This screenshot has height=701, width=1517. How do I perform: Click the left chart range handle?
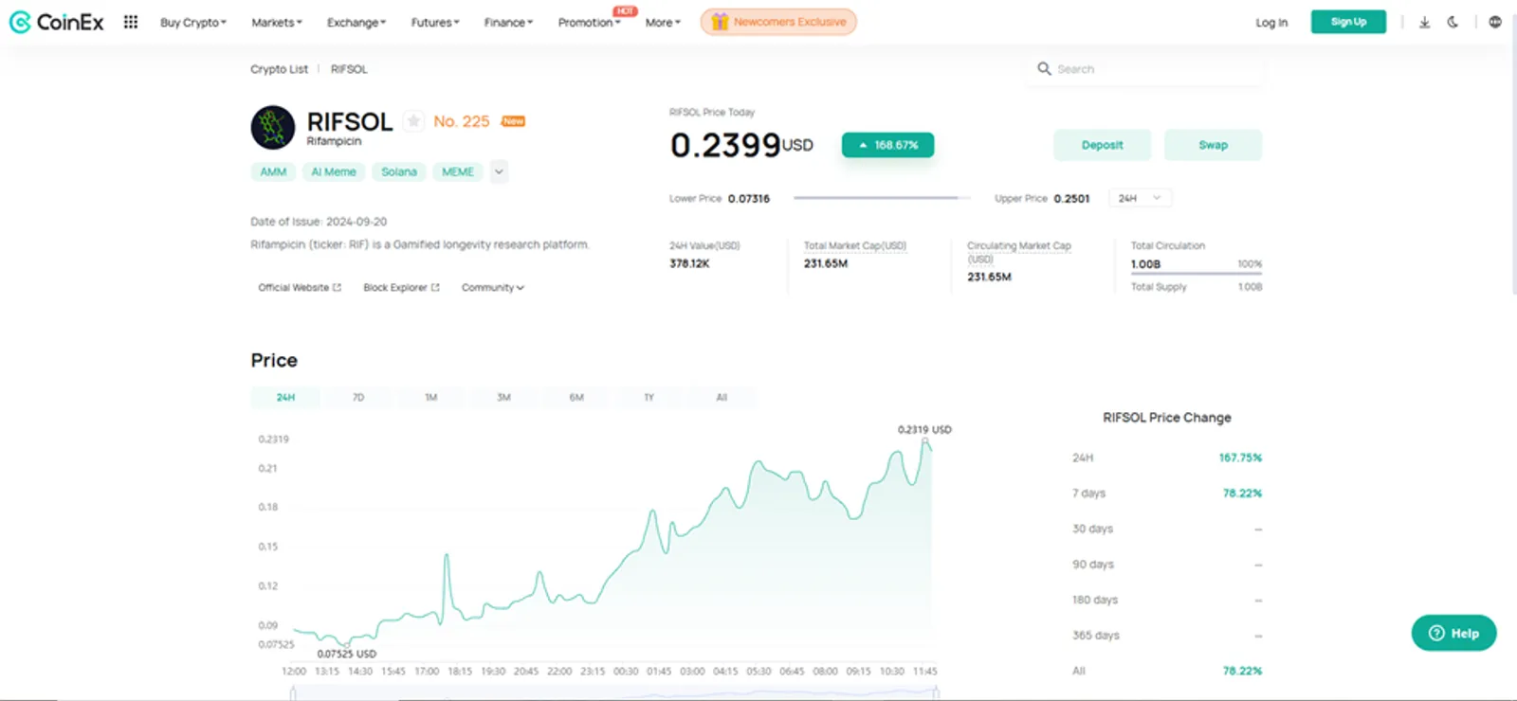tap(293, 693)
